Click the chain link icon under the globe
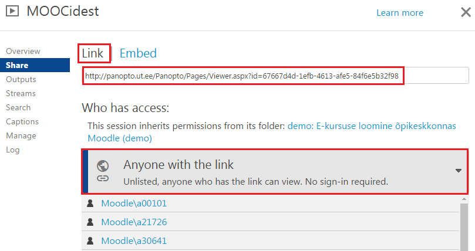The image size is (475, 251). pyautogui.click(x=103, y=178)
